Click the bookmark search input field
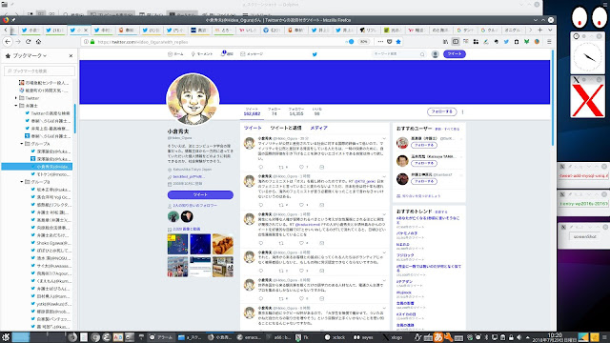The width and height of the screenshot is (610, 343). [x=39, y=71]
